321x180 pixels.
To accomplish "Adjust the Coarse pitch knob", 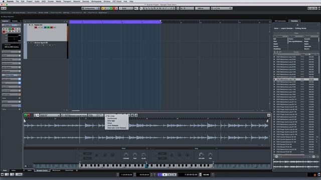I will click(x=126, y=155).
